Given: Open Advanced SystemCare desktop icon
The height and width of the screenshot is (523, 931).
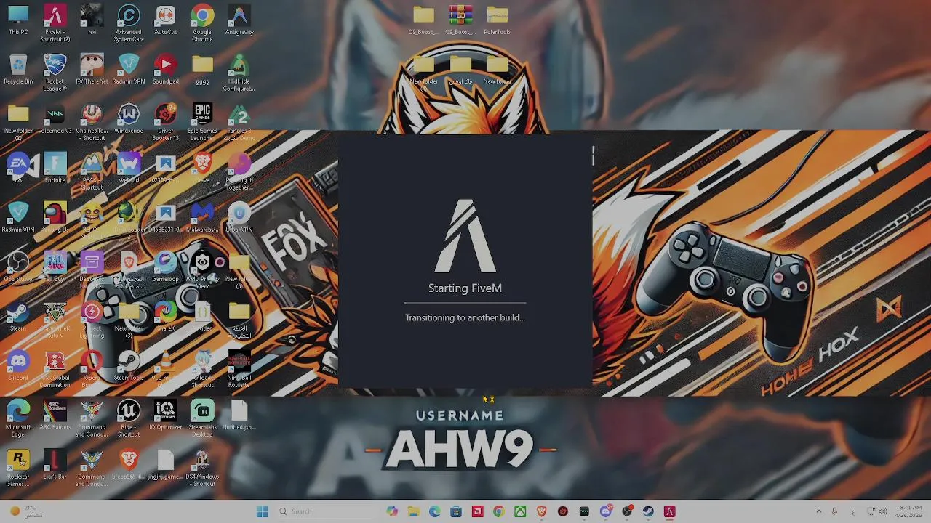Looking at the screenshot, I should coord(129,23).
